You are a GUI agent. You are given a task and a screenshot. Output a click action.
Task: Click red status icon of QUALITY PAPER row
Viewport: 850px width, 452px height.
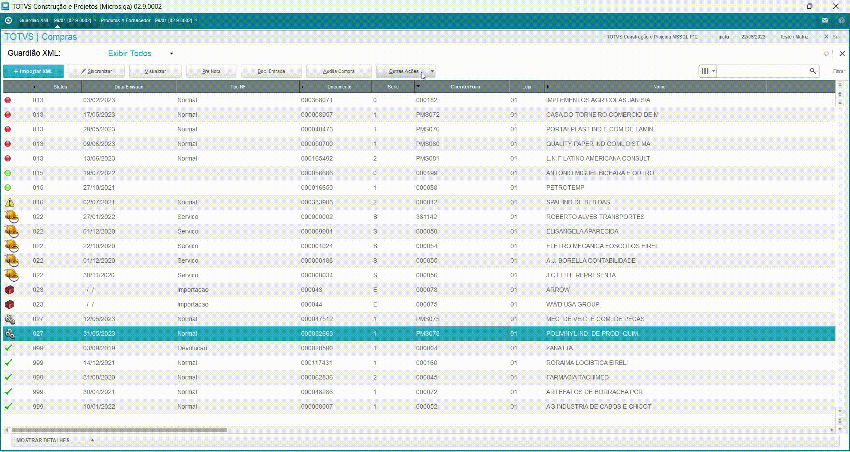pos(8,144)
